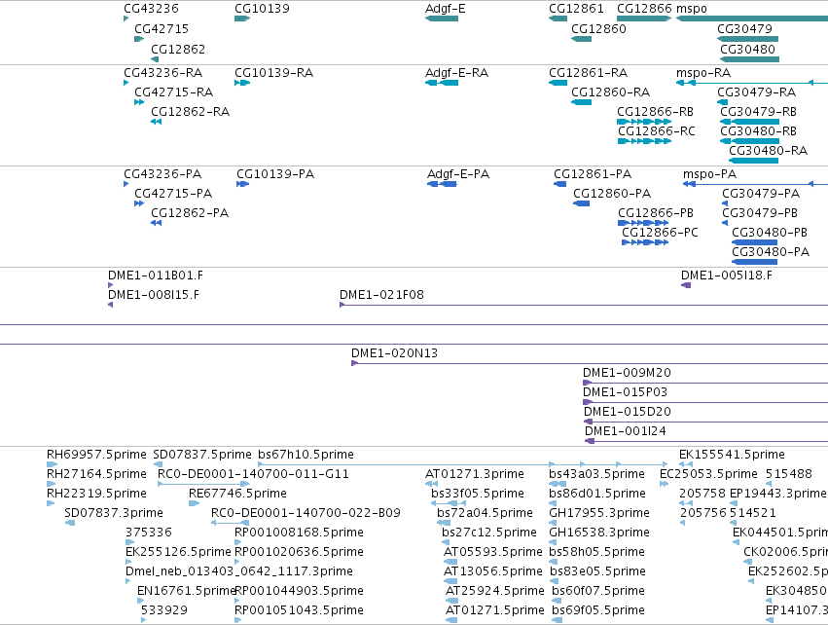
Task: Click the CG12866-PB protein glyph
Action: pos(643,223)
